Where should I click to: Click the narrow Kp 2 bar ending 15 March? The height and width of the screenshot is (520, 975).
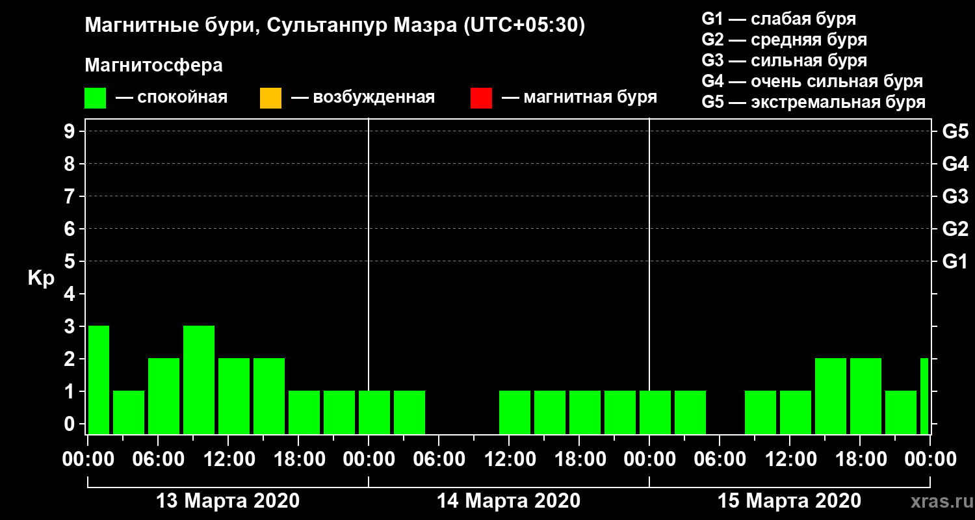click(924, 396)
